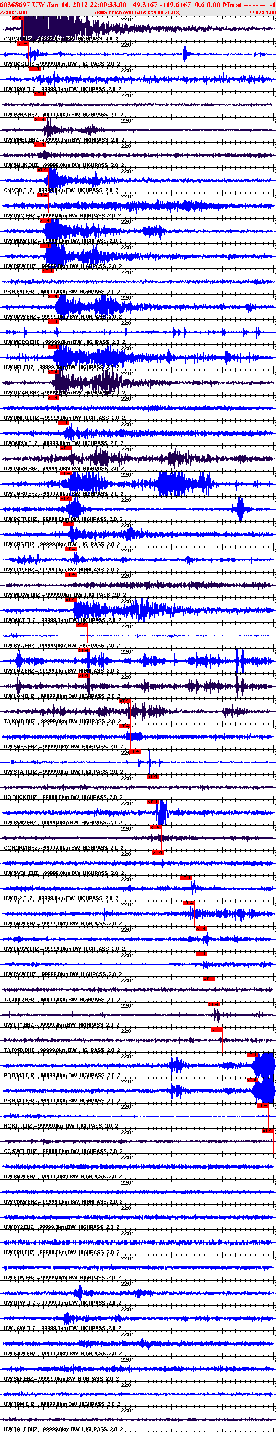Viewport: 276px width, 1432px height.
Task: Select the red pick marker on UW RVC trace
Action: click(x=81, y=625)
